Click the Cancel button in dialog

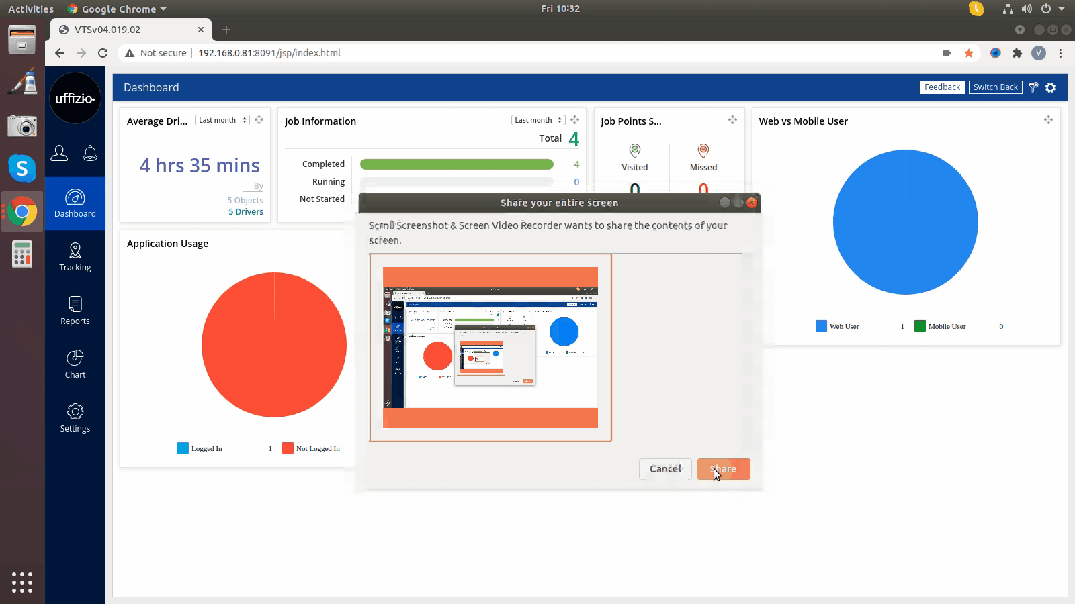click(x=665, y=469)
